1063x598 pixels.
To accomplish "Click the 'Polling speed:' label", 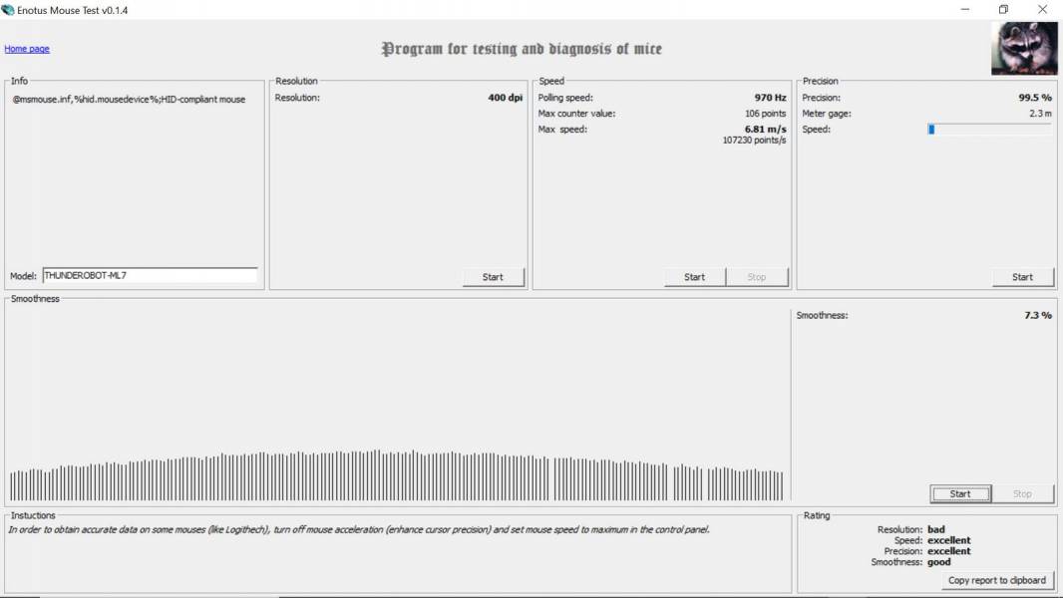I will coord(565,98).
